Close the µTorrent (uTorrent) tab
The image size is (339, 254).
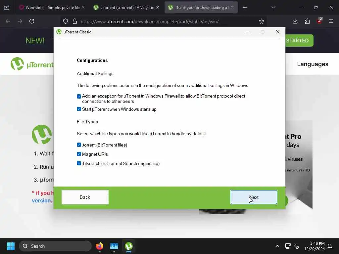point(158,7)
